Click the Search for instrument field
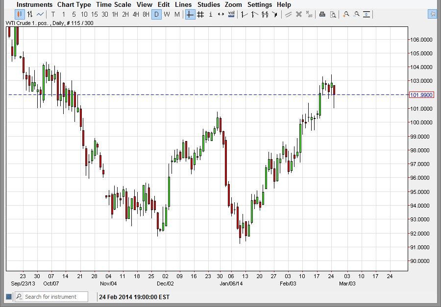The width and height of the screenshot is (441, 307). point(51,297)
